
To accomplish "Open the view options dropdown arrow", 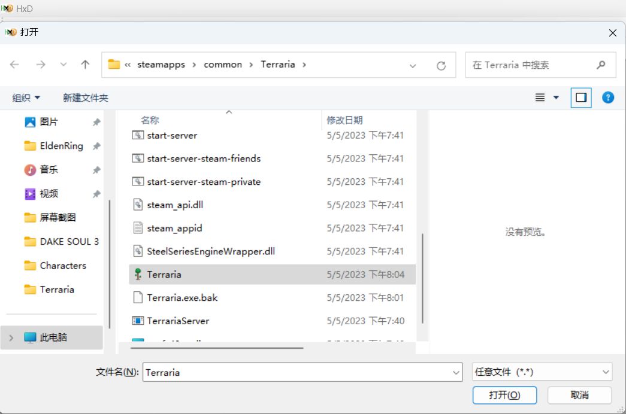I will tap(556, 98).
